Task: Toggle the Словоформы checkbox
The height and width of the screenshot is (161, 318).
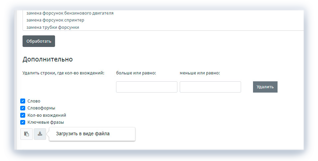Action: [x=23, y=108]
